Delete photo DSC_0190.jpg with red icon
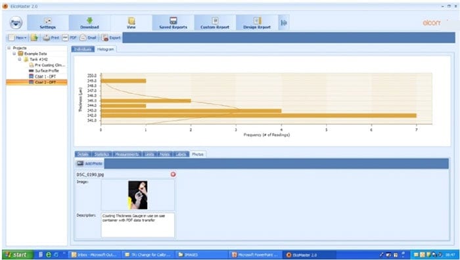The image size is (460, 260). 173,175
